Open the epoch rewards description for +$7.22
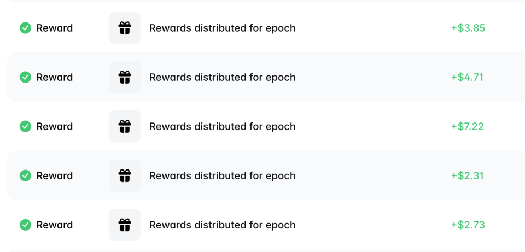Viewport: 525px width, 252px height. [x=222, y=126]
